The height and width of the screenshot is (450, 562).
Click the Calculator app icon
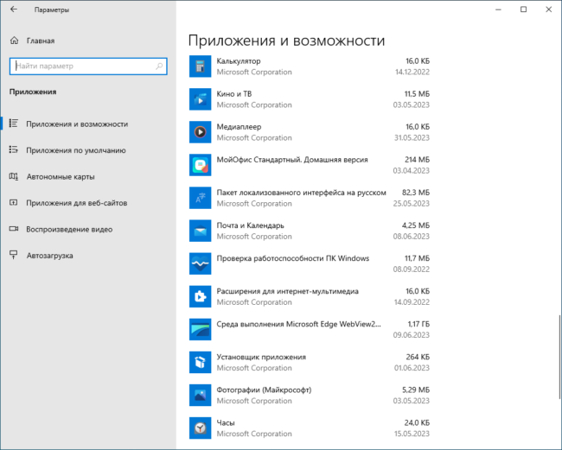200,67
